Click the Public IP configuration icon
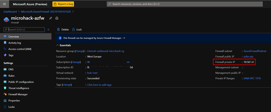The image size is (271, 112). coord(5,82)
